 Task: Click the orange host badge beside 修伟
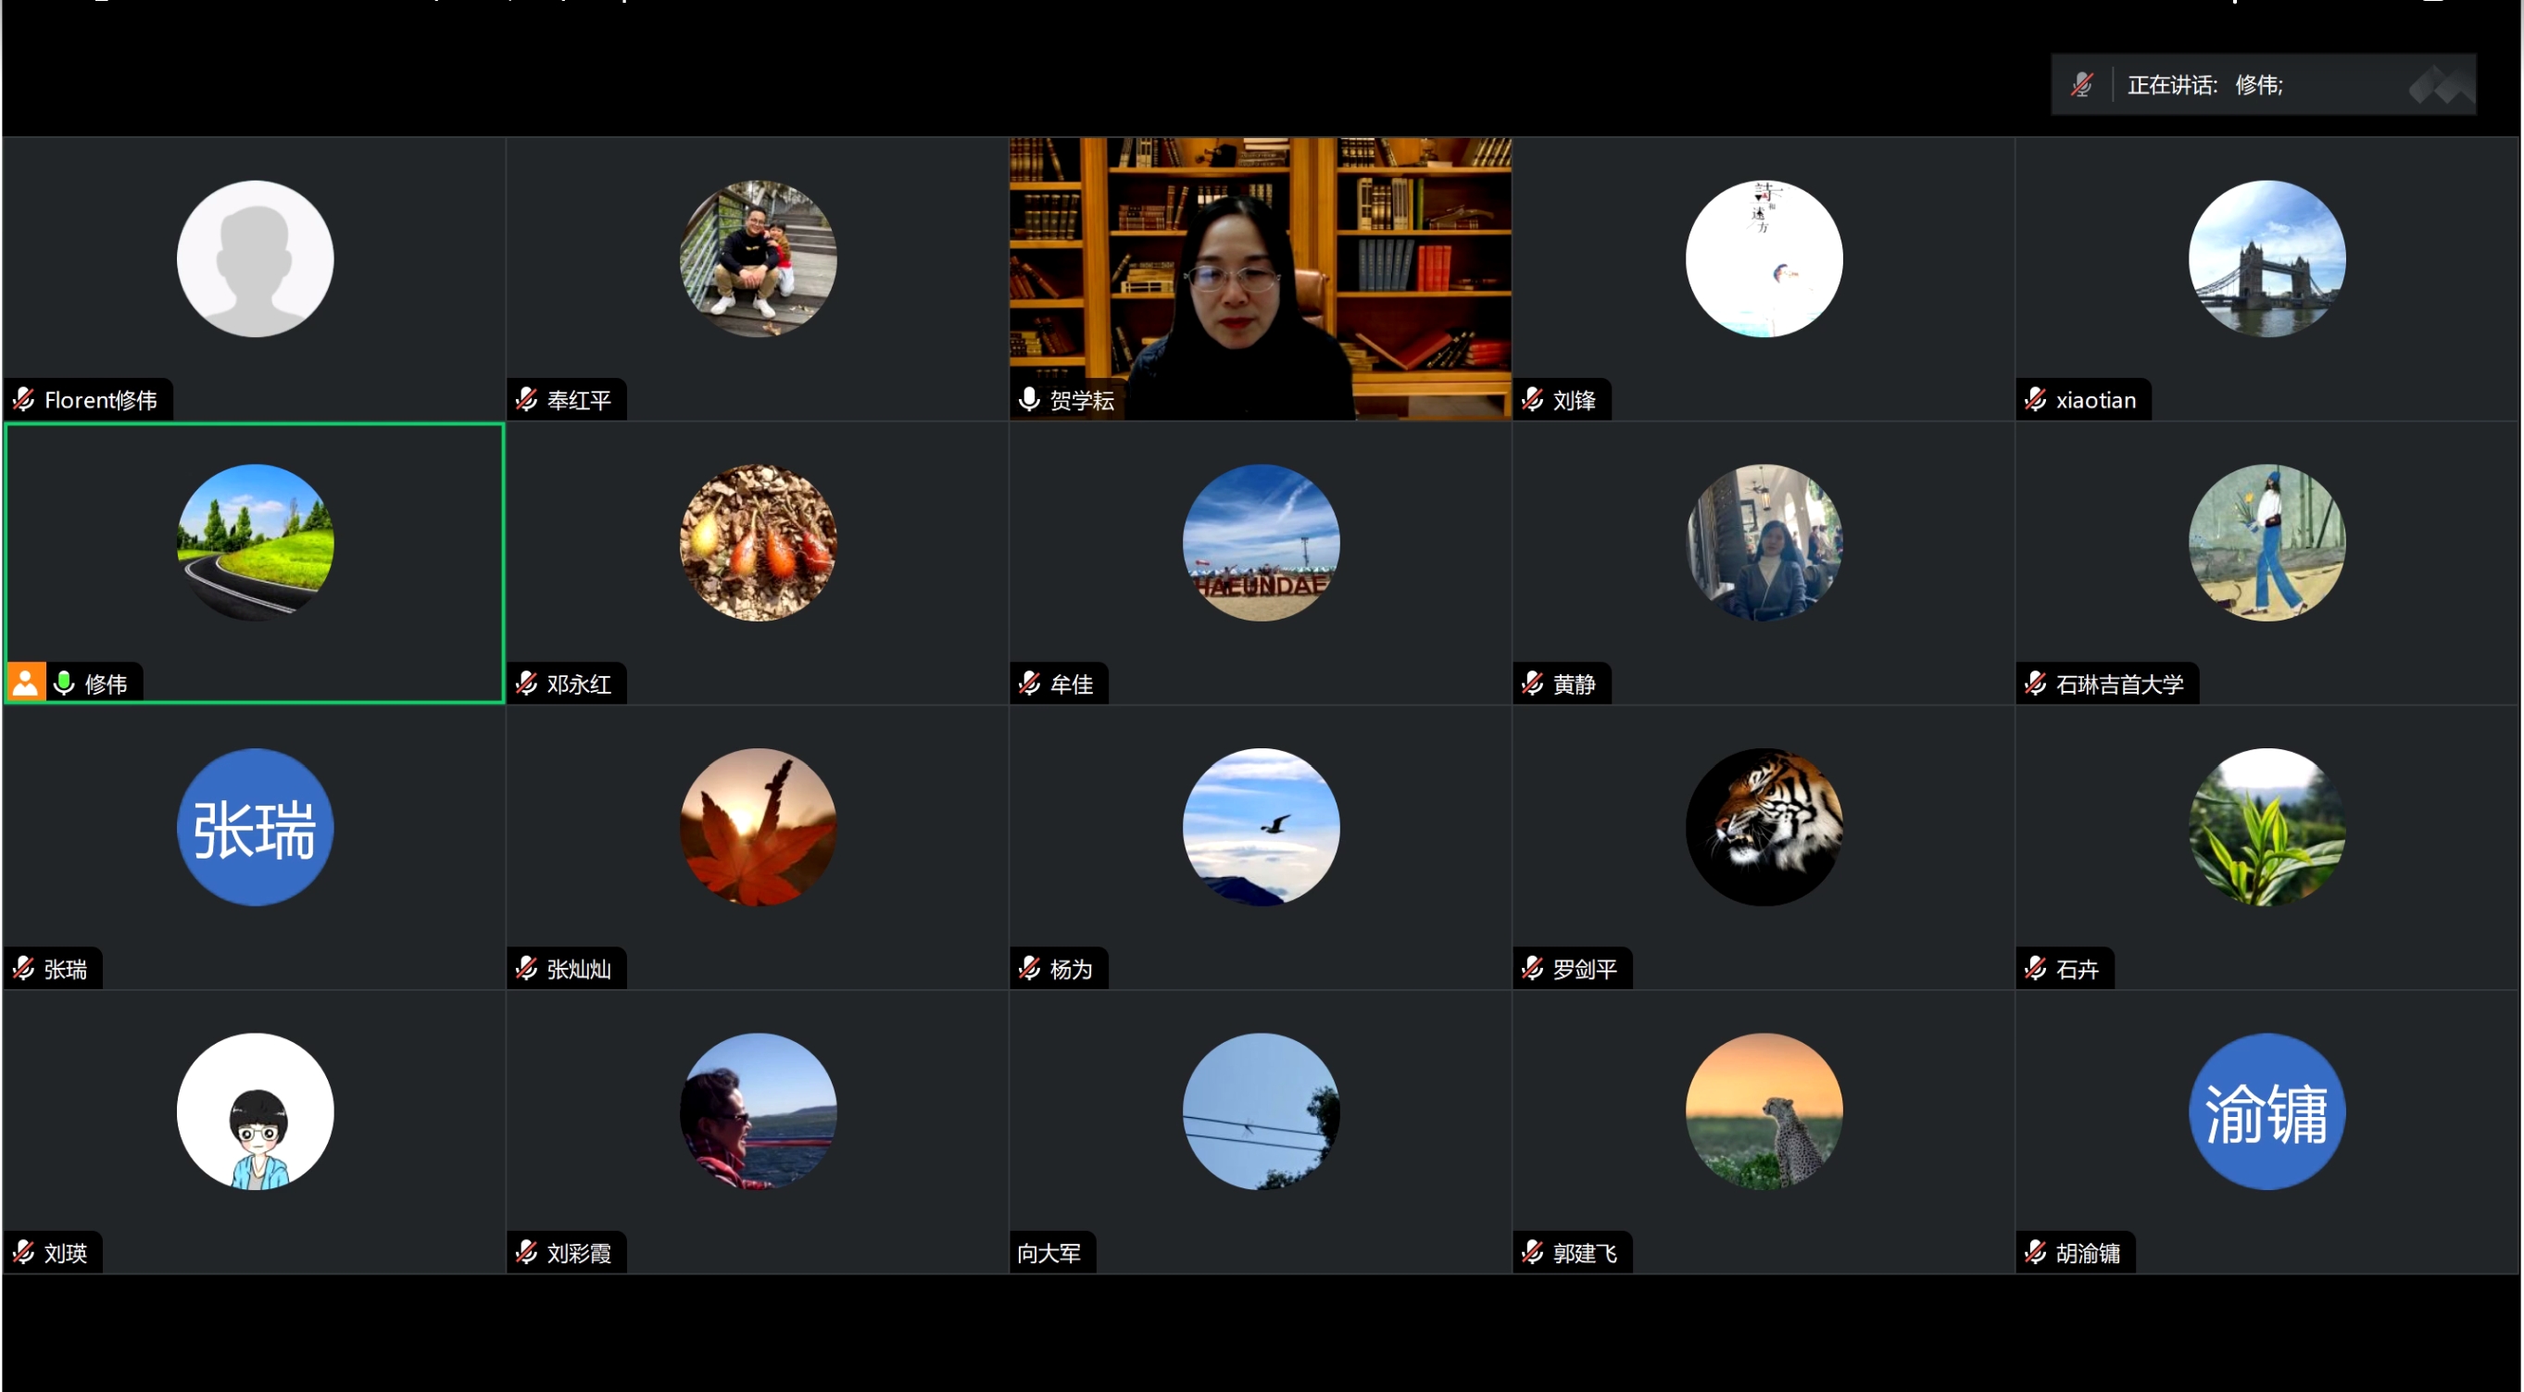[26, 683]
